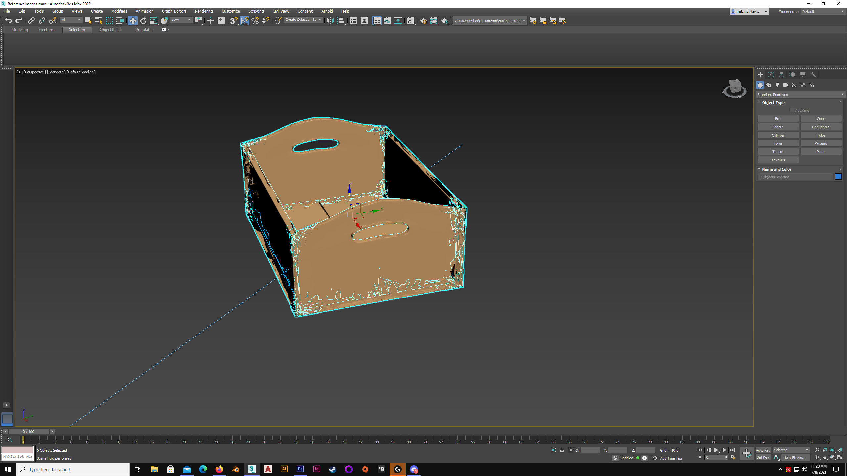Click the Windows search box in the taskbar
This screenshot has width=847, height=476.
73,469
